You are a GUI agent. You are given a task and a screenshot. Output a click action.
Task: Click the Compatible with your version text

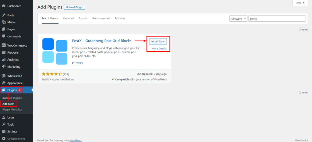[x=141, y=79]
